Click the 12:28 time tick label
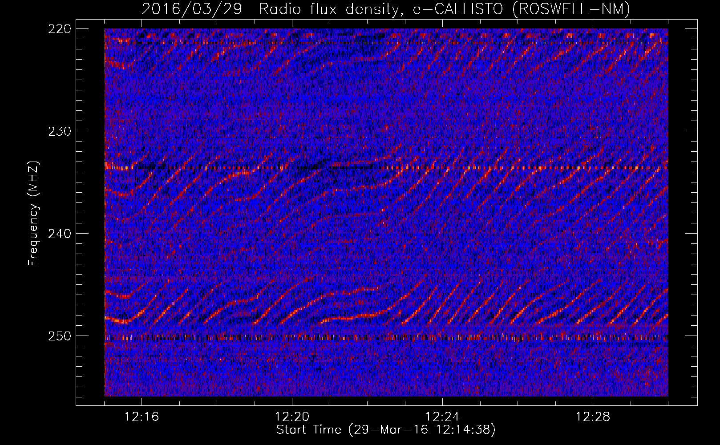The image size is (720, 445). tap(593, 417)
